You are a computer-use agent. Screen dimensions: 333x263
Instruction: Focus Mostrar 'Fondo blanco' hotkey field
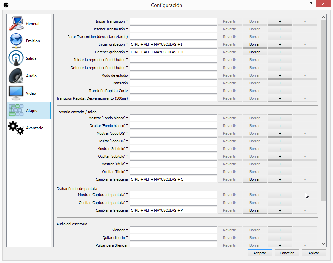(173, 118)
